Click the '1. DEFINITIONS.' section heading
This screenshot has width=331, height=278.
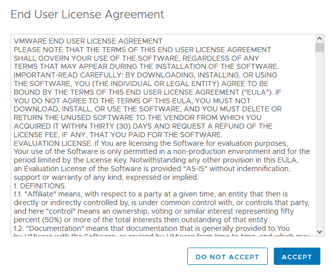(40, 186)
